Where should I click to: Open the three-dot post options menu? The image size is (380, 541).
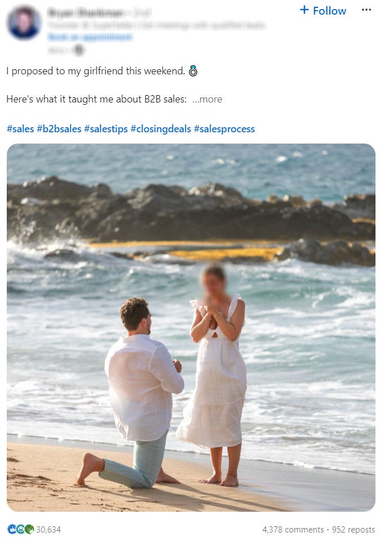[x=366, y=10]
